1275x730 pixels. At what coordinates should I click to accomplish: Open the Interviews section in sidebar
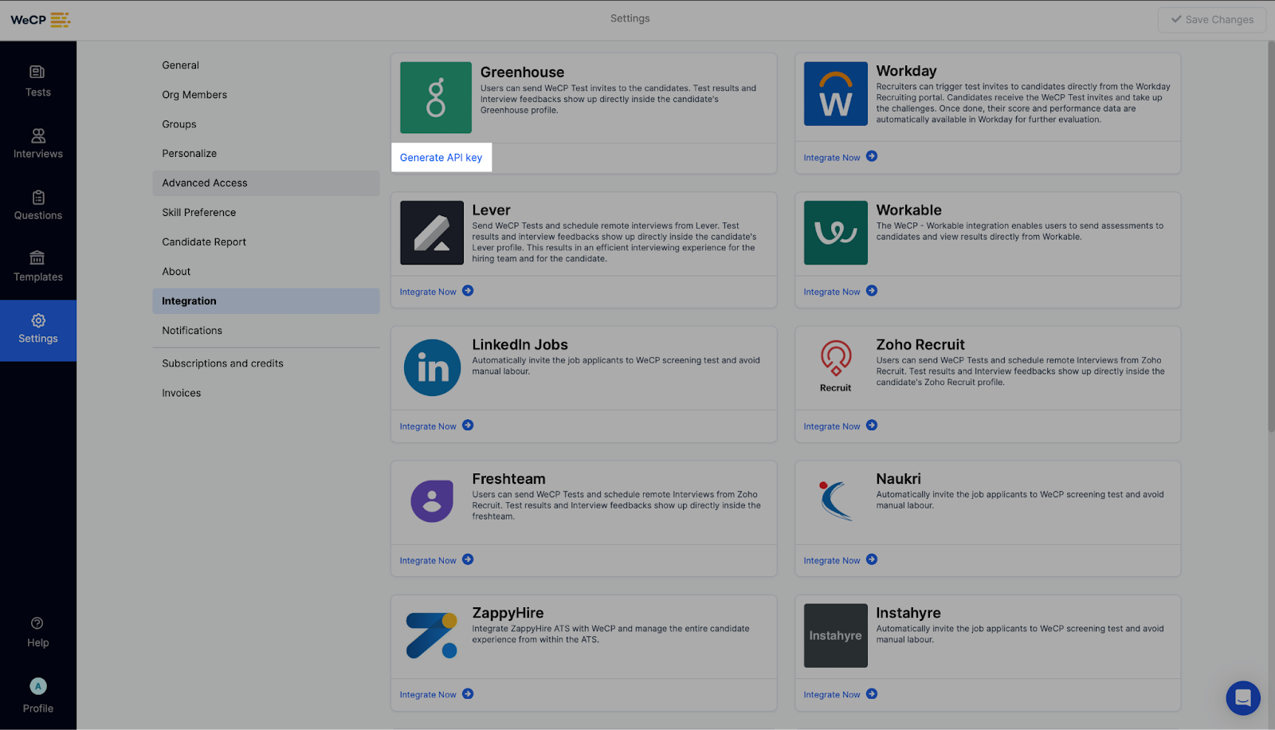tap(37, 143)
